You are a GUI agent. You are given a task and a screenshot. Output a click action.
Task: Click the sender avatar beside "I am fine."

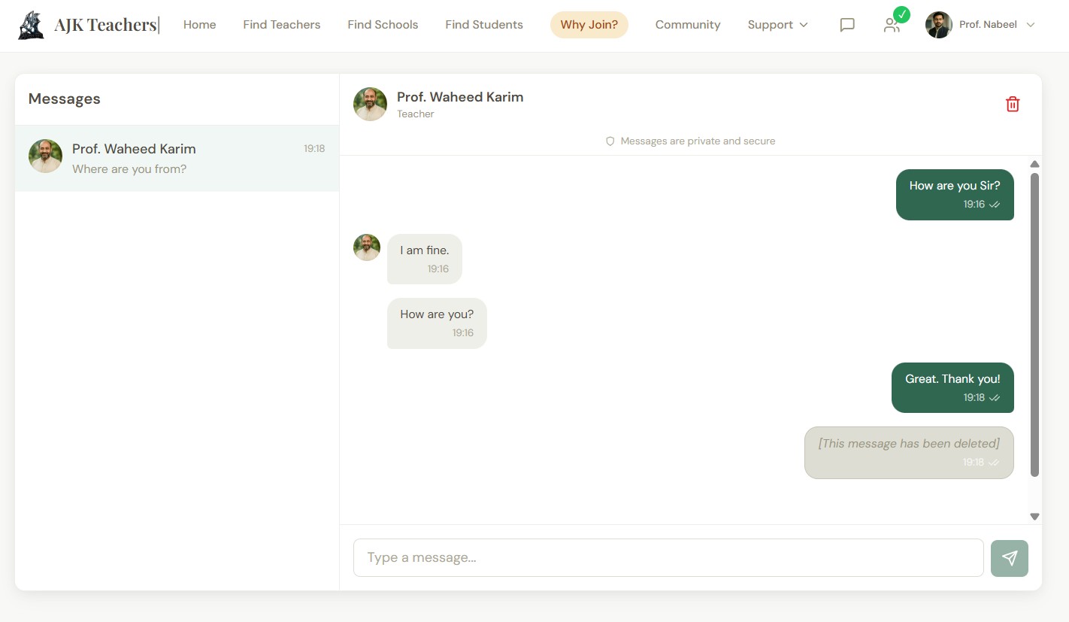pos(367,247)
